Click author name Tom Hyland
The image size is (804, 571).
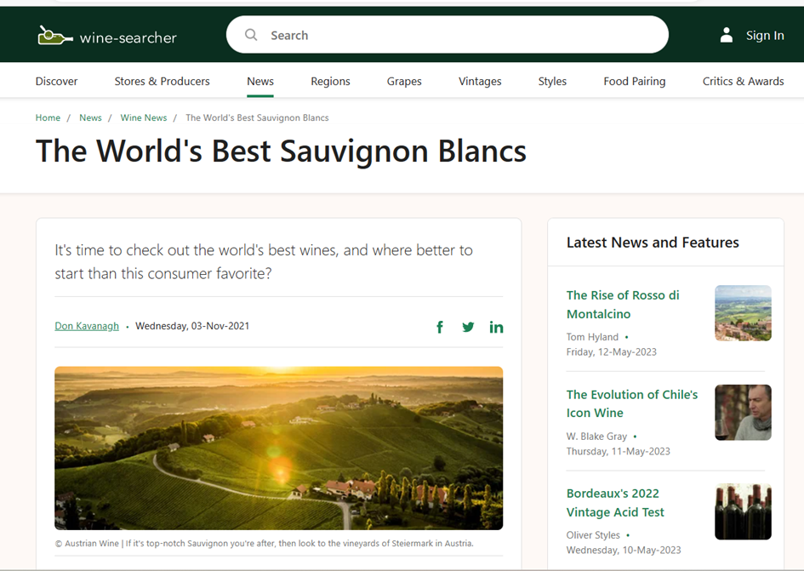click(x=592, y=337)
